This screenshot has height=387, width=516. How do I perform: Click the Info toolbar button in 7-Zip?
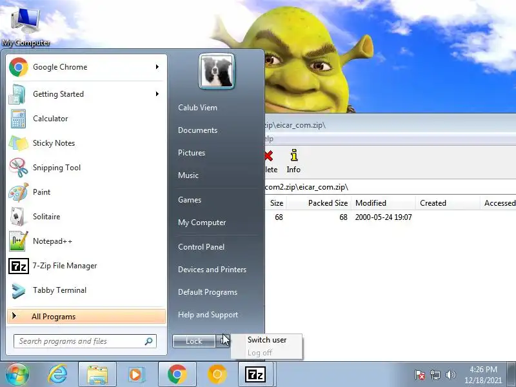(293, 161)
